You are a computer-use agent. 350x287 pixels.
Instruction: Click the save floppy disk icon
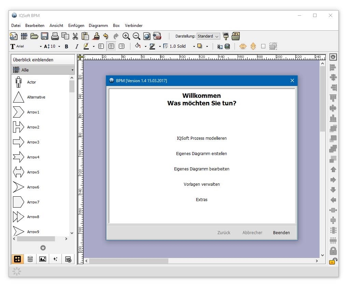tap(44, 36)
